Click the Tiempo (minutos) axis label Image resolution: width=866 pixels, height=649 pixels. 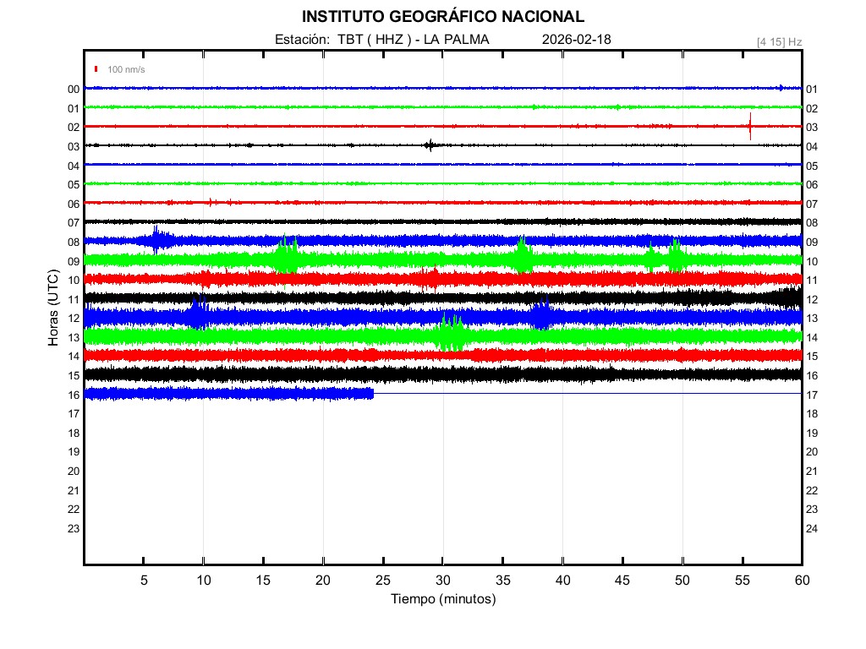click(x=442, y=599)
